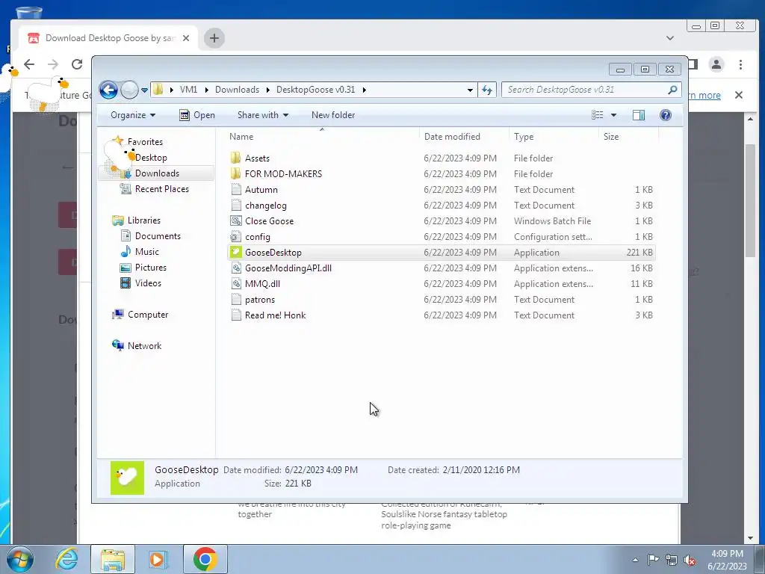Click the Windows Start orb
Image resolution: width=765 pixels, height=574 pixels.
(20, 559)
